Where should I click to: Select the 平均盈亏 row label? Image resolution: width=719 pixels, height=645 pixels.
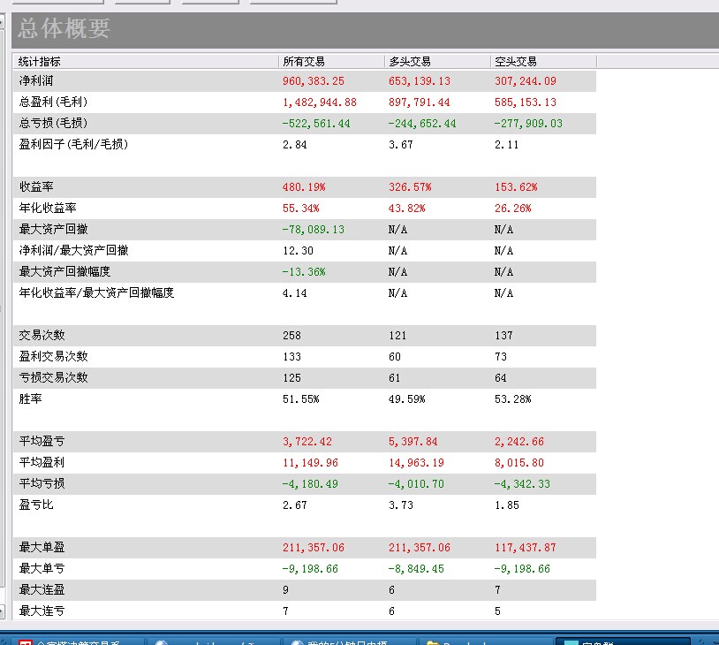[x=42, y=441]
